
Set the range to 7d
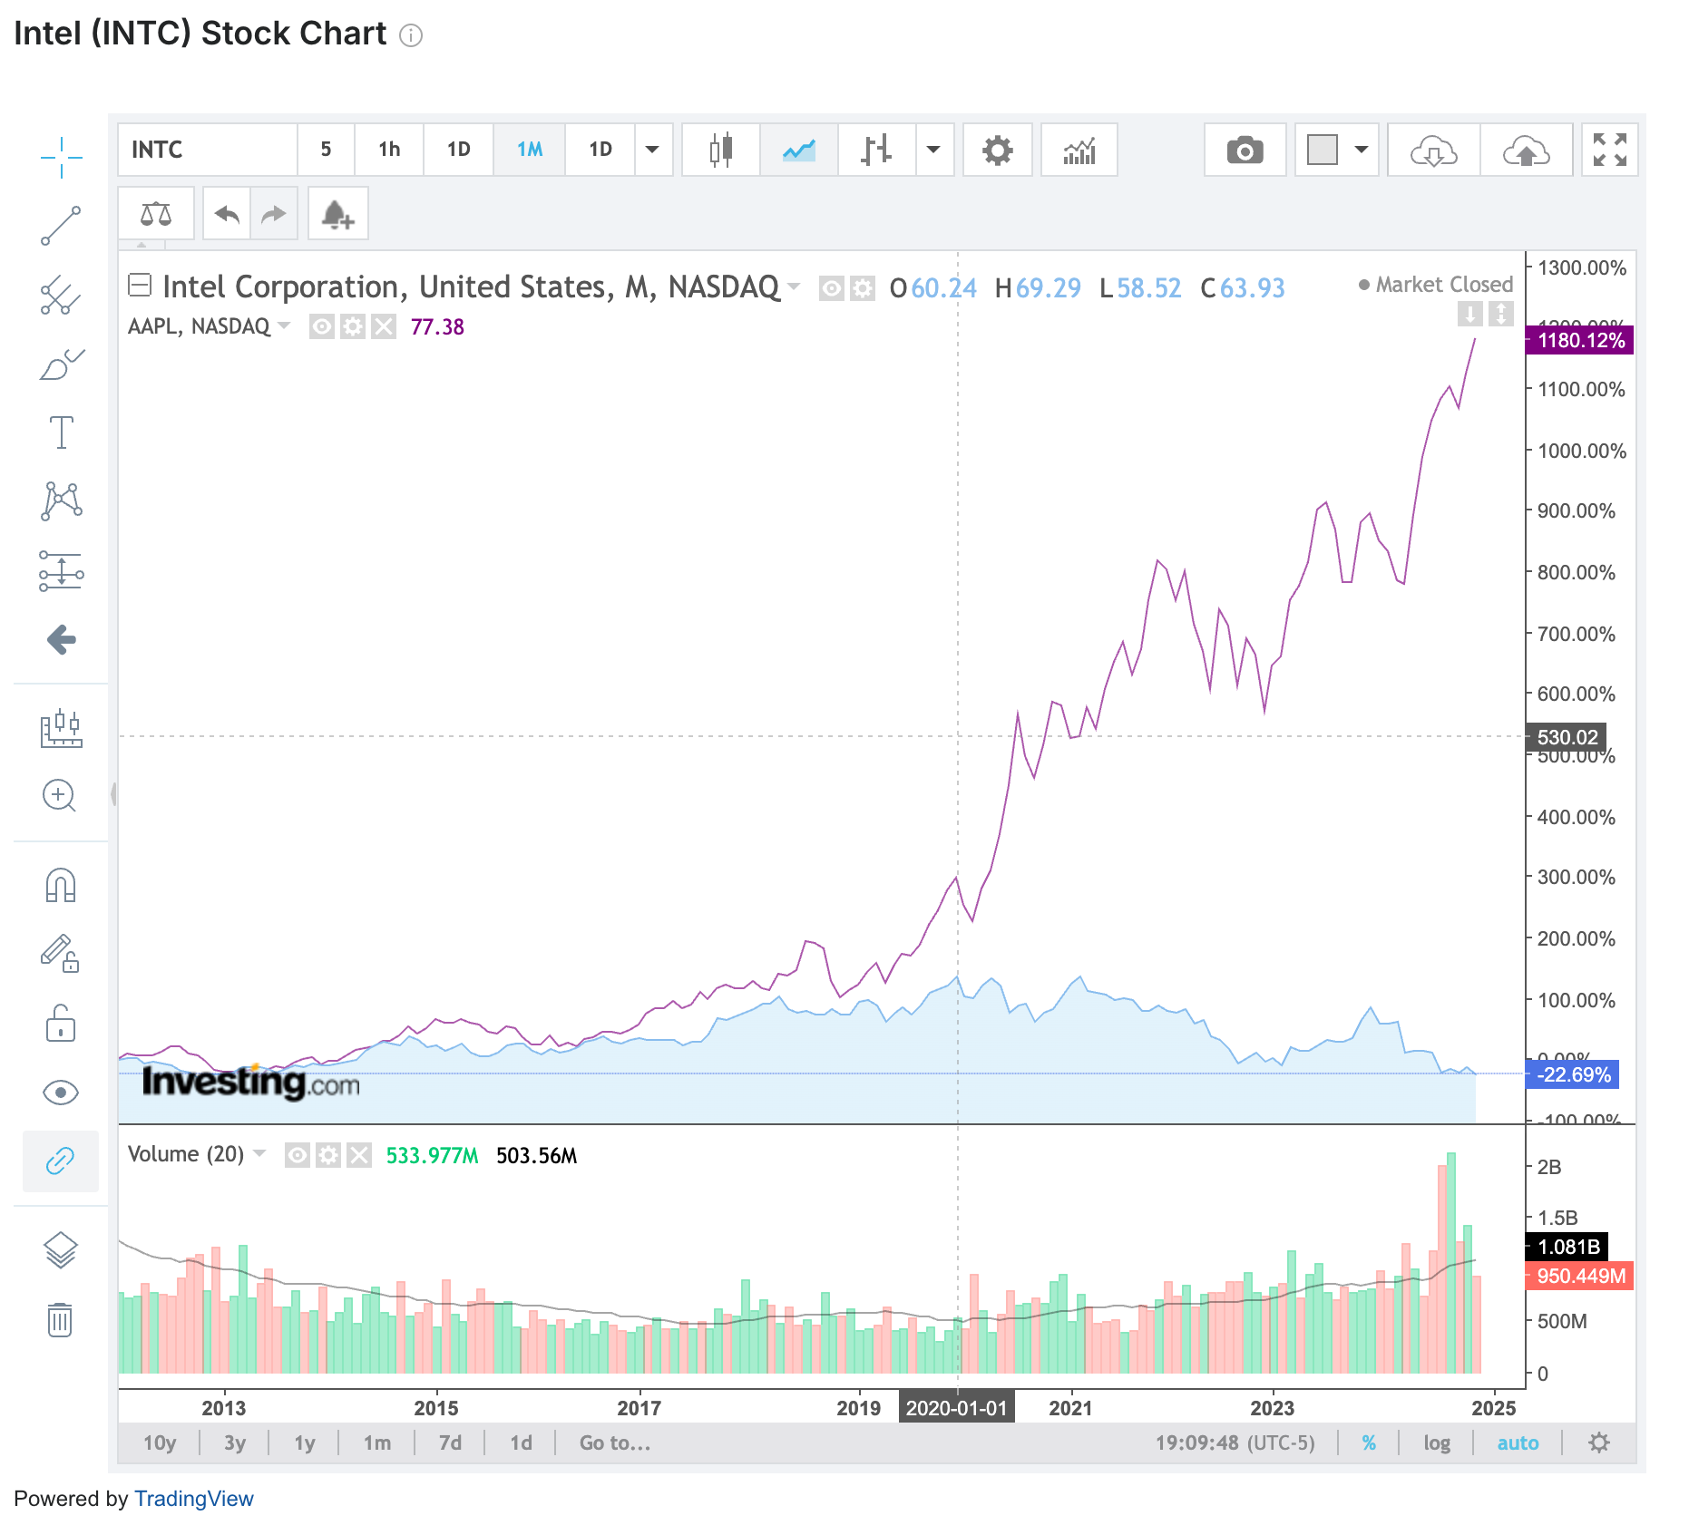click(450, 1442)
